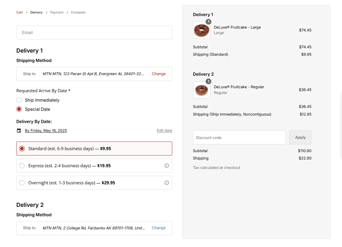Choose Standard shipping at $9.95
Screen dimensions: 342x247
(94, 149)
